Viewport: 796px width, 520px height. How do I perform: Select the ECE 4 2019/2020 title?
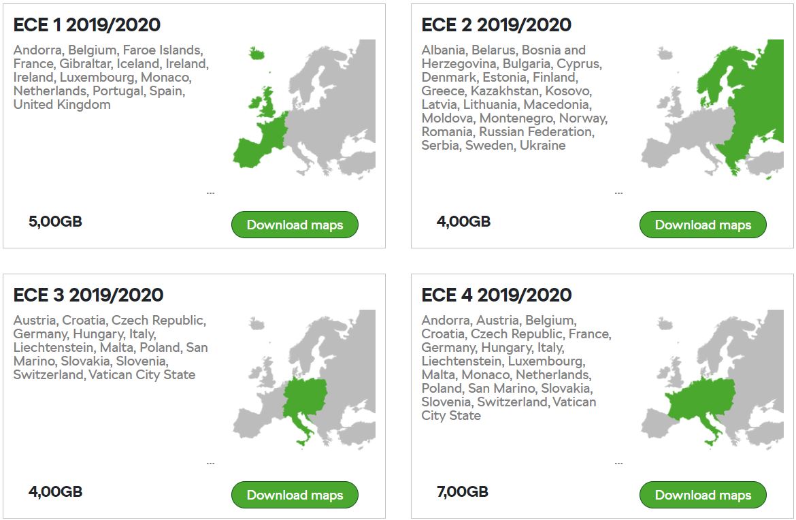point(497,295)
